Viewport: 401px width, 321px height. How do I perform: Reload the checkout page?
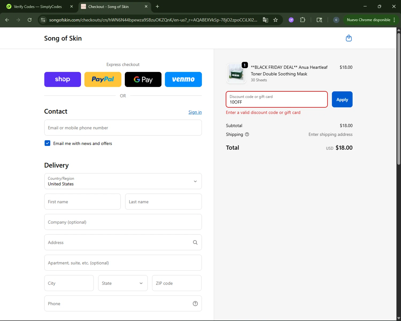[x=30, y=20]
